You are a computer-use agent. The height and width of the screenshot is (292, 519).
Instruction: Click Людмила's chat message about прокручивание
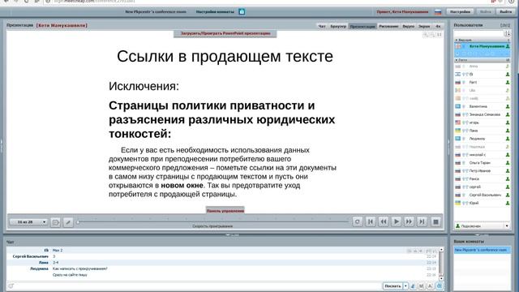pos(80,268)
